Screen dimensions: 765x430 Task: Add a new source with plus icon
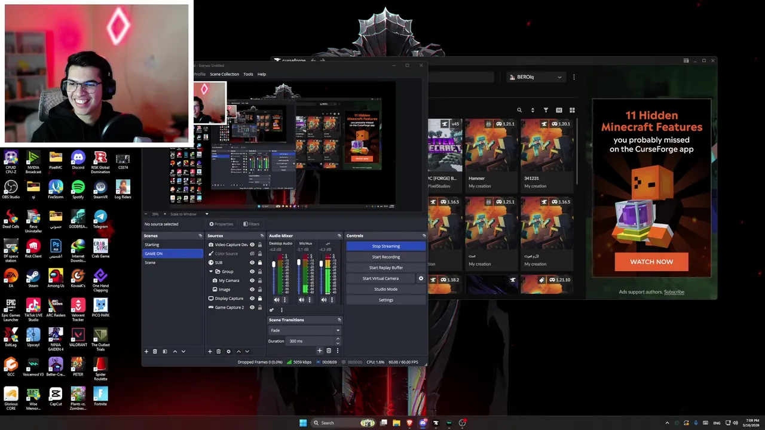[x=210, y=351]
